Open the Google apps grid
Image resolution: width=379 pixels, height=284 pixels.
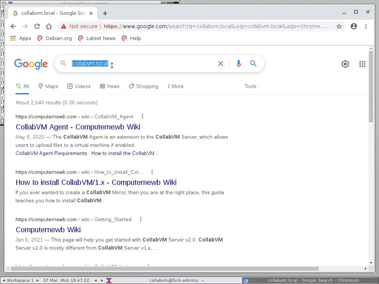point(362,64)
